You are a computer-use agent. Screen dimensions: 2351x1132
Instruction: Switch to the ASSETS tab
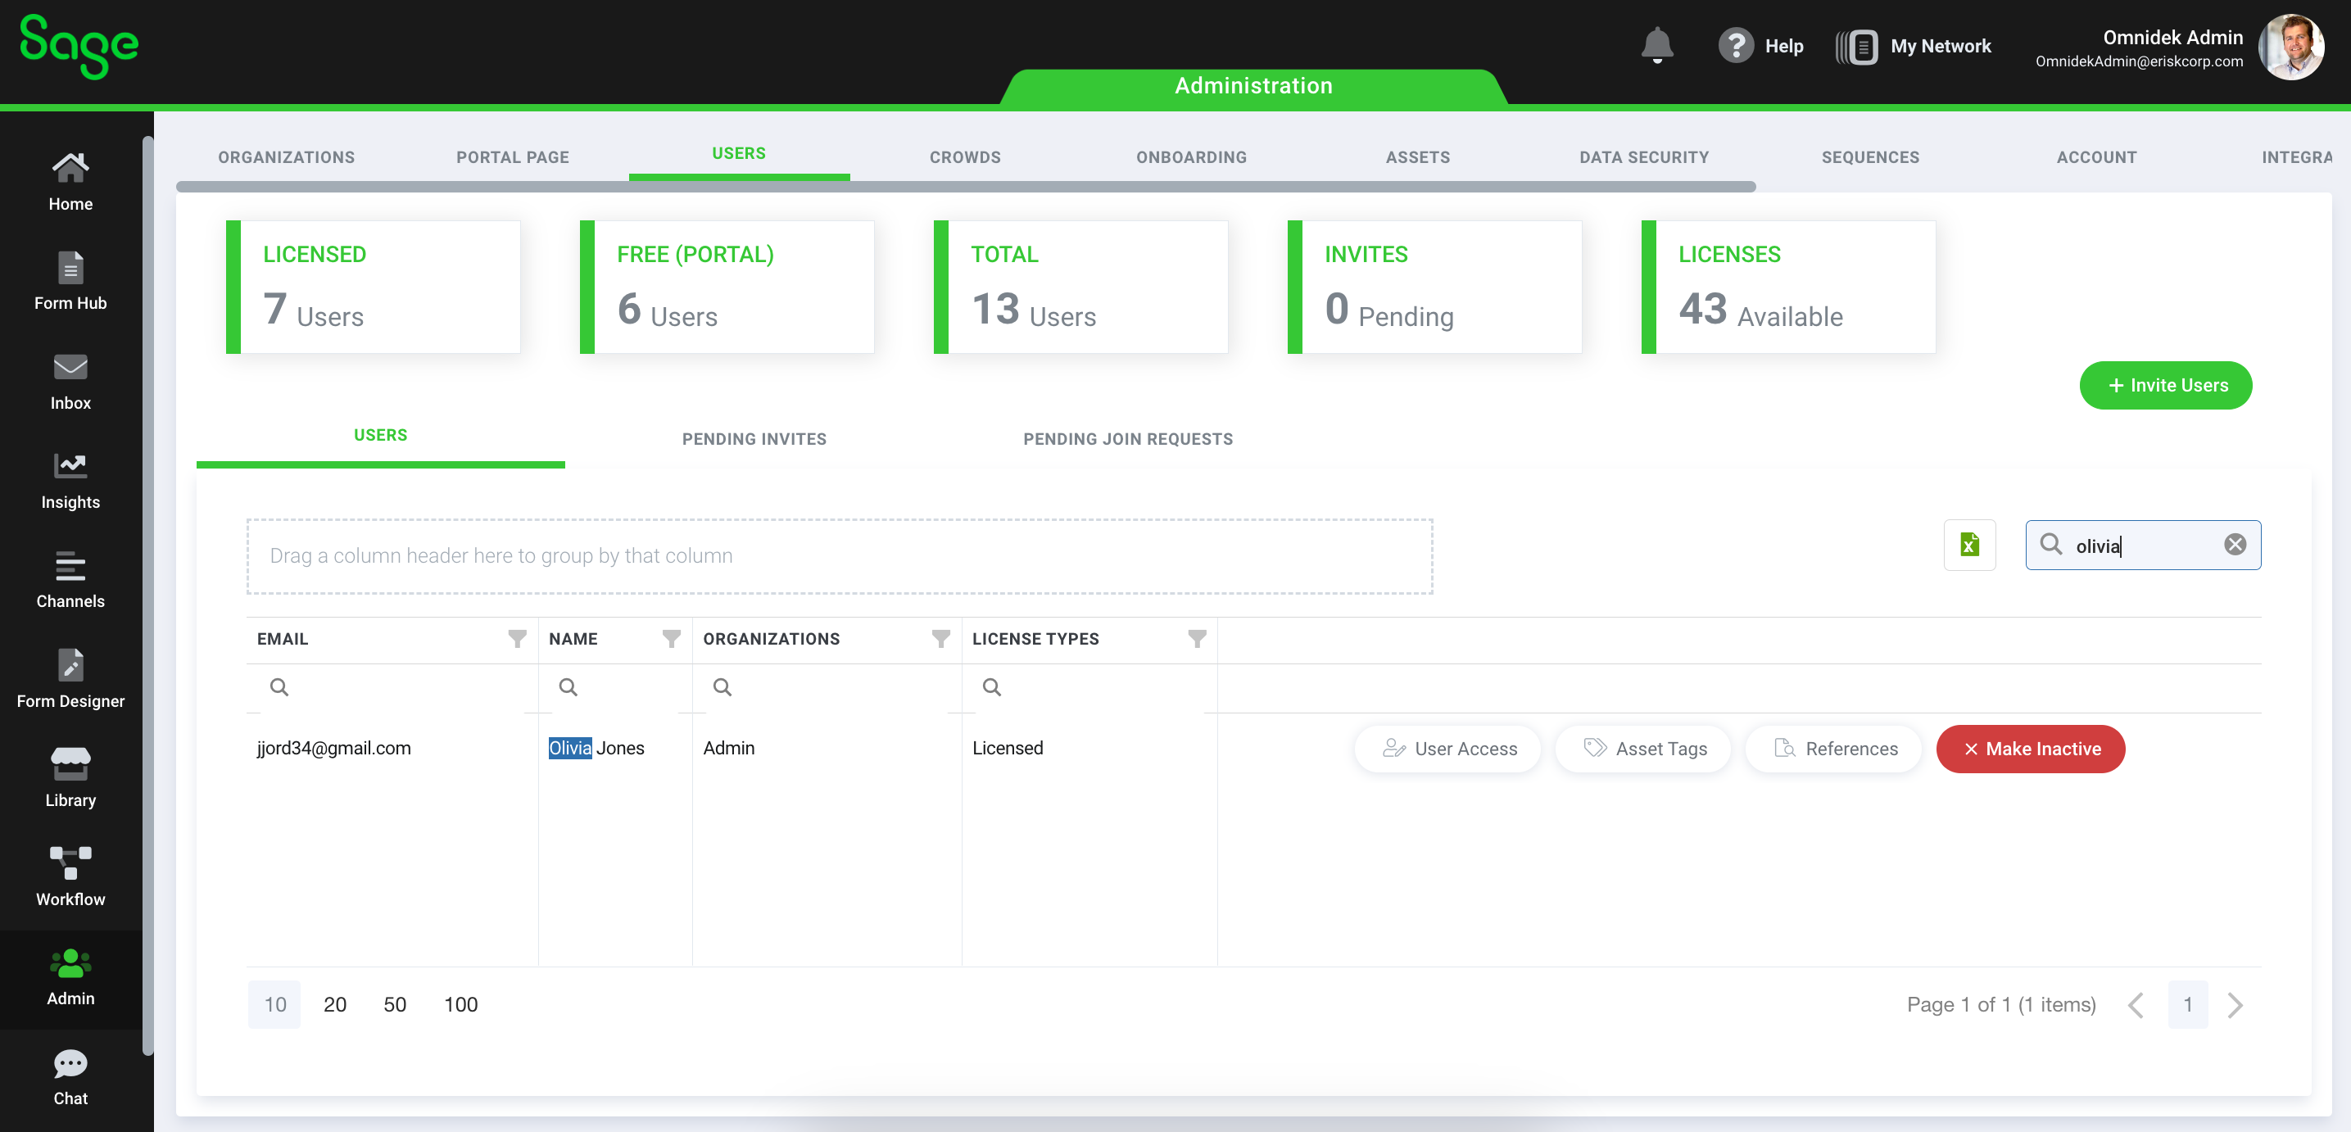(1417, 157)
